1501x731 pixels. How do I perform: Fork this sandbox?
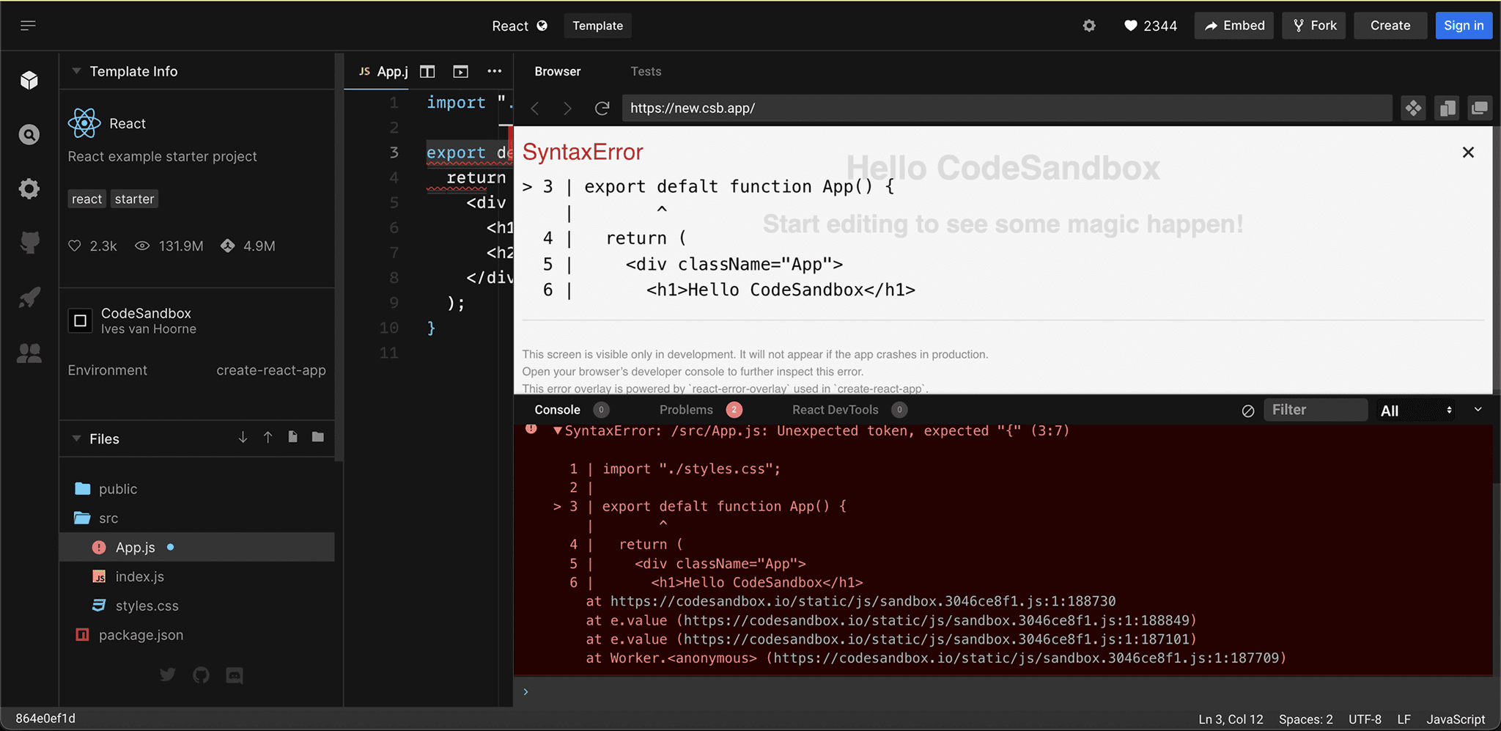1314,26
